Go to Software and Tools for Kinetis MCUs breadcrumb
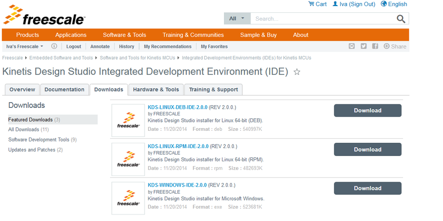 click(x=137, y=58)
